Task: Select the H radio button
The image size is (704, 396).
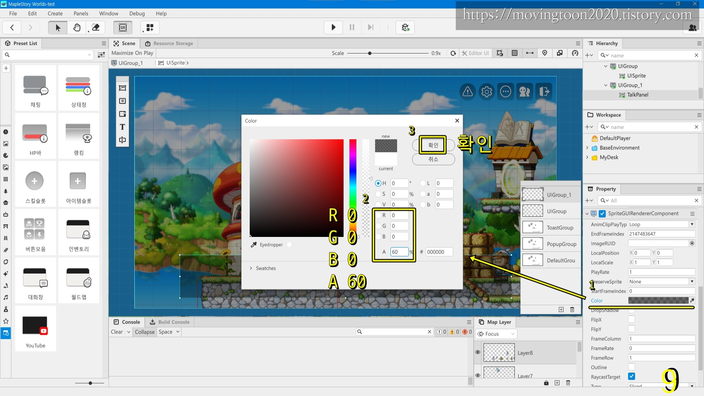Action: (378, 183)
